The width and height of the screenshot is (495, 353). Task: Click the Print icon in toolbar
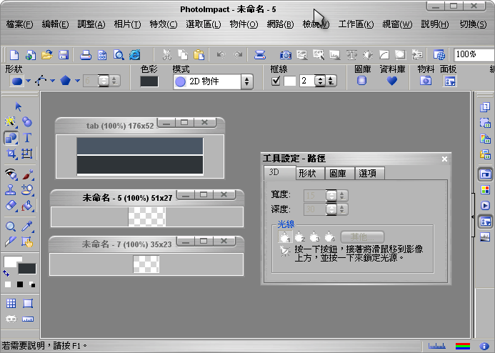85,55
